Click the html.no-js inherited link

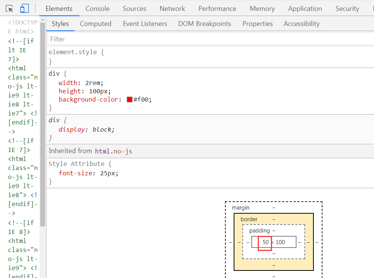pyautogui.click(x=113, y=151)
